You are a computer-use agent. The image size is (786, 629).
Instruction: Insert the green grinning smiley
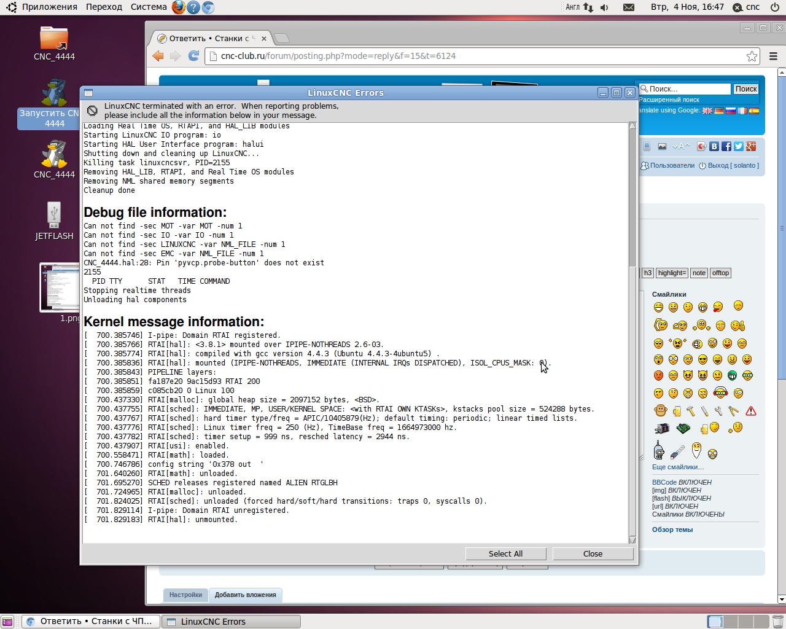[x=732, y=375]
